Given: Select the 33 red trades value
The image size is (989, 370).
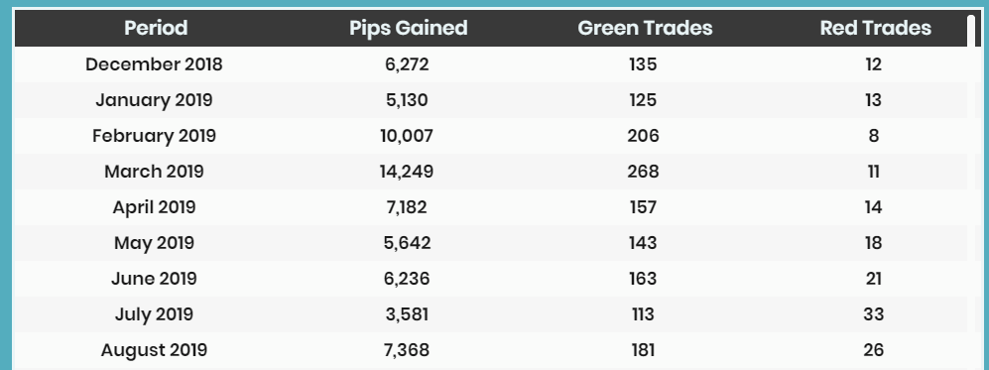Looking at the screenshot, I should pos(874,314).
